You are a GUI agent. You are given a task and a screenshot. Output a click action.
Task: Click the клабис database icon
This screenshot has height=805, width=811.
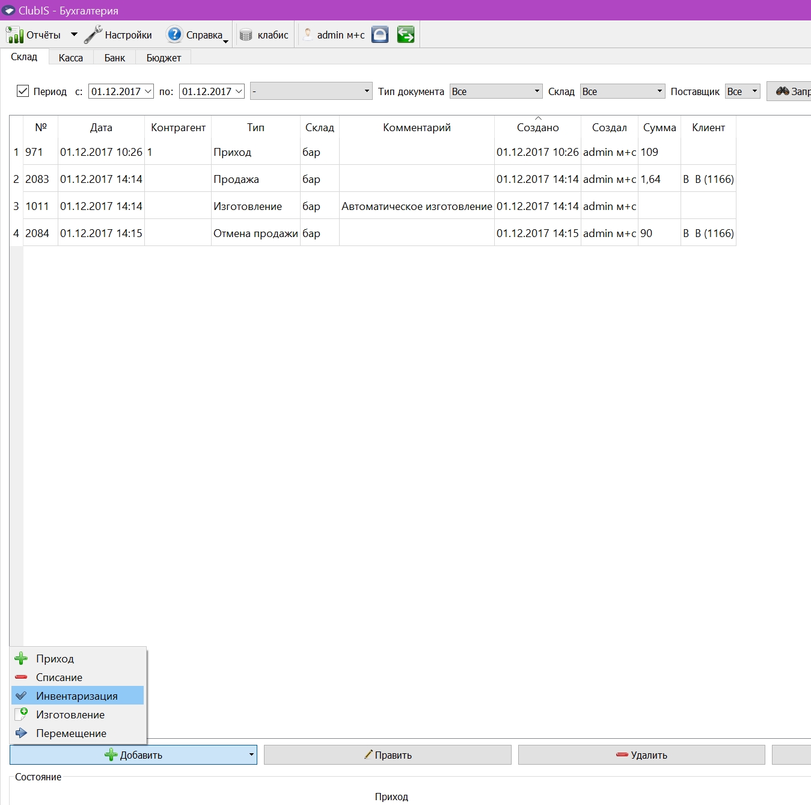pos(246,35)
